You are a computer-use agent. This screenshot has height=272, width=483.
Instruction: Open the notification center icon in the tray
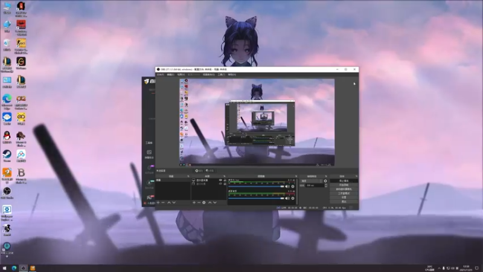click(x=477, y=268)
